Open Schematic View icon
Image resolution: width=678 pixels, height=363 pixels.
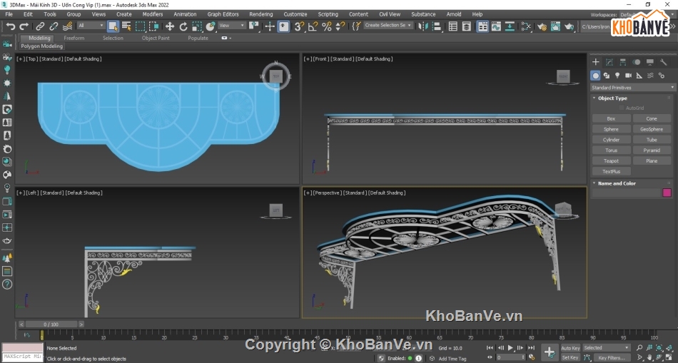(x=510, y=26)
